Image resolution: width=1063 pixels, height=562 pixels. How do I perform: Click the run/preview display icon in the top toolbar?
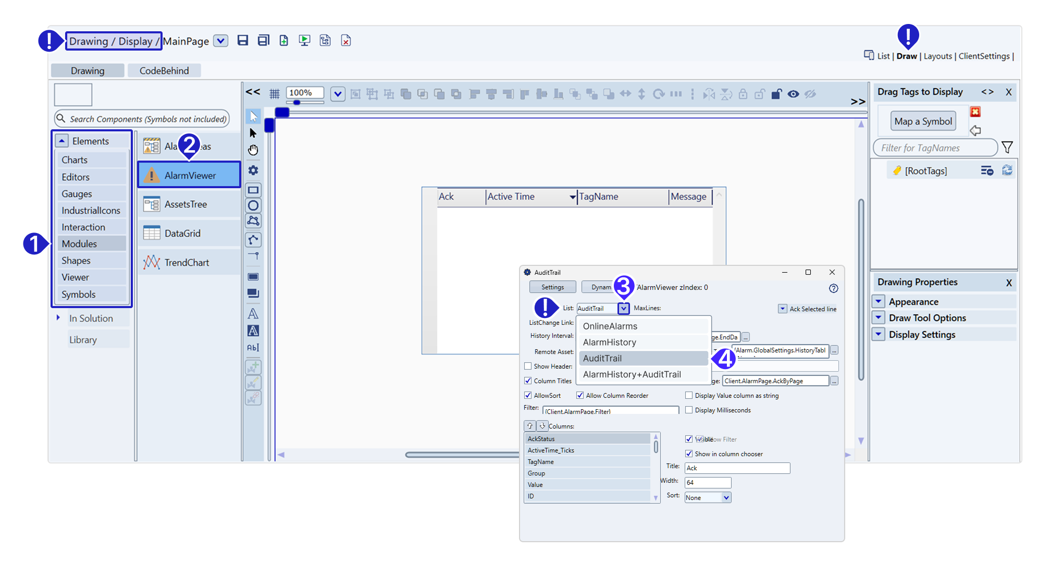[x=304, y=41]
